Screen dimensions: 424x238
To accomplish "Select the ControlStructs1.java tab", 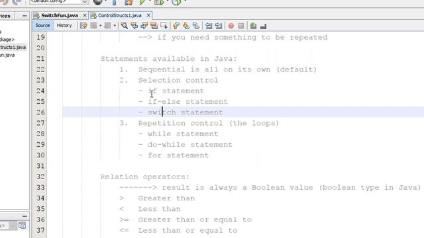I will click(120, 15).
